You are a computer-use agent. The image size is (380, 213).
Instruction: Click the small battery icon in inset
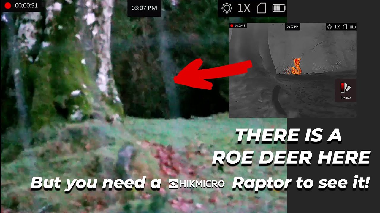(x=352, y=27)
